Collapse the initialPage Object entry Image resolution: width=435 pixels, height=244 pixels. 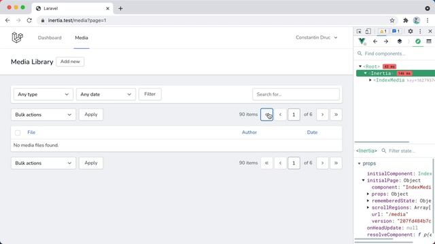pyautogui.click(x=363, y=180)
